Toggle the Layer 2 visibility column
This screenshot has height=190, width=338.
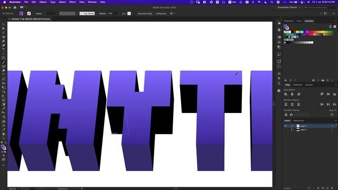pos(285,130)
